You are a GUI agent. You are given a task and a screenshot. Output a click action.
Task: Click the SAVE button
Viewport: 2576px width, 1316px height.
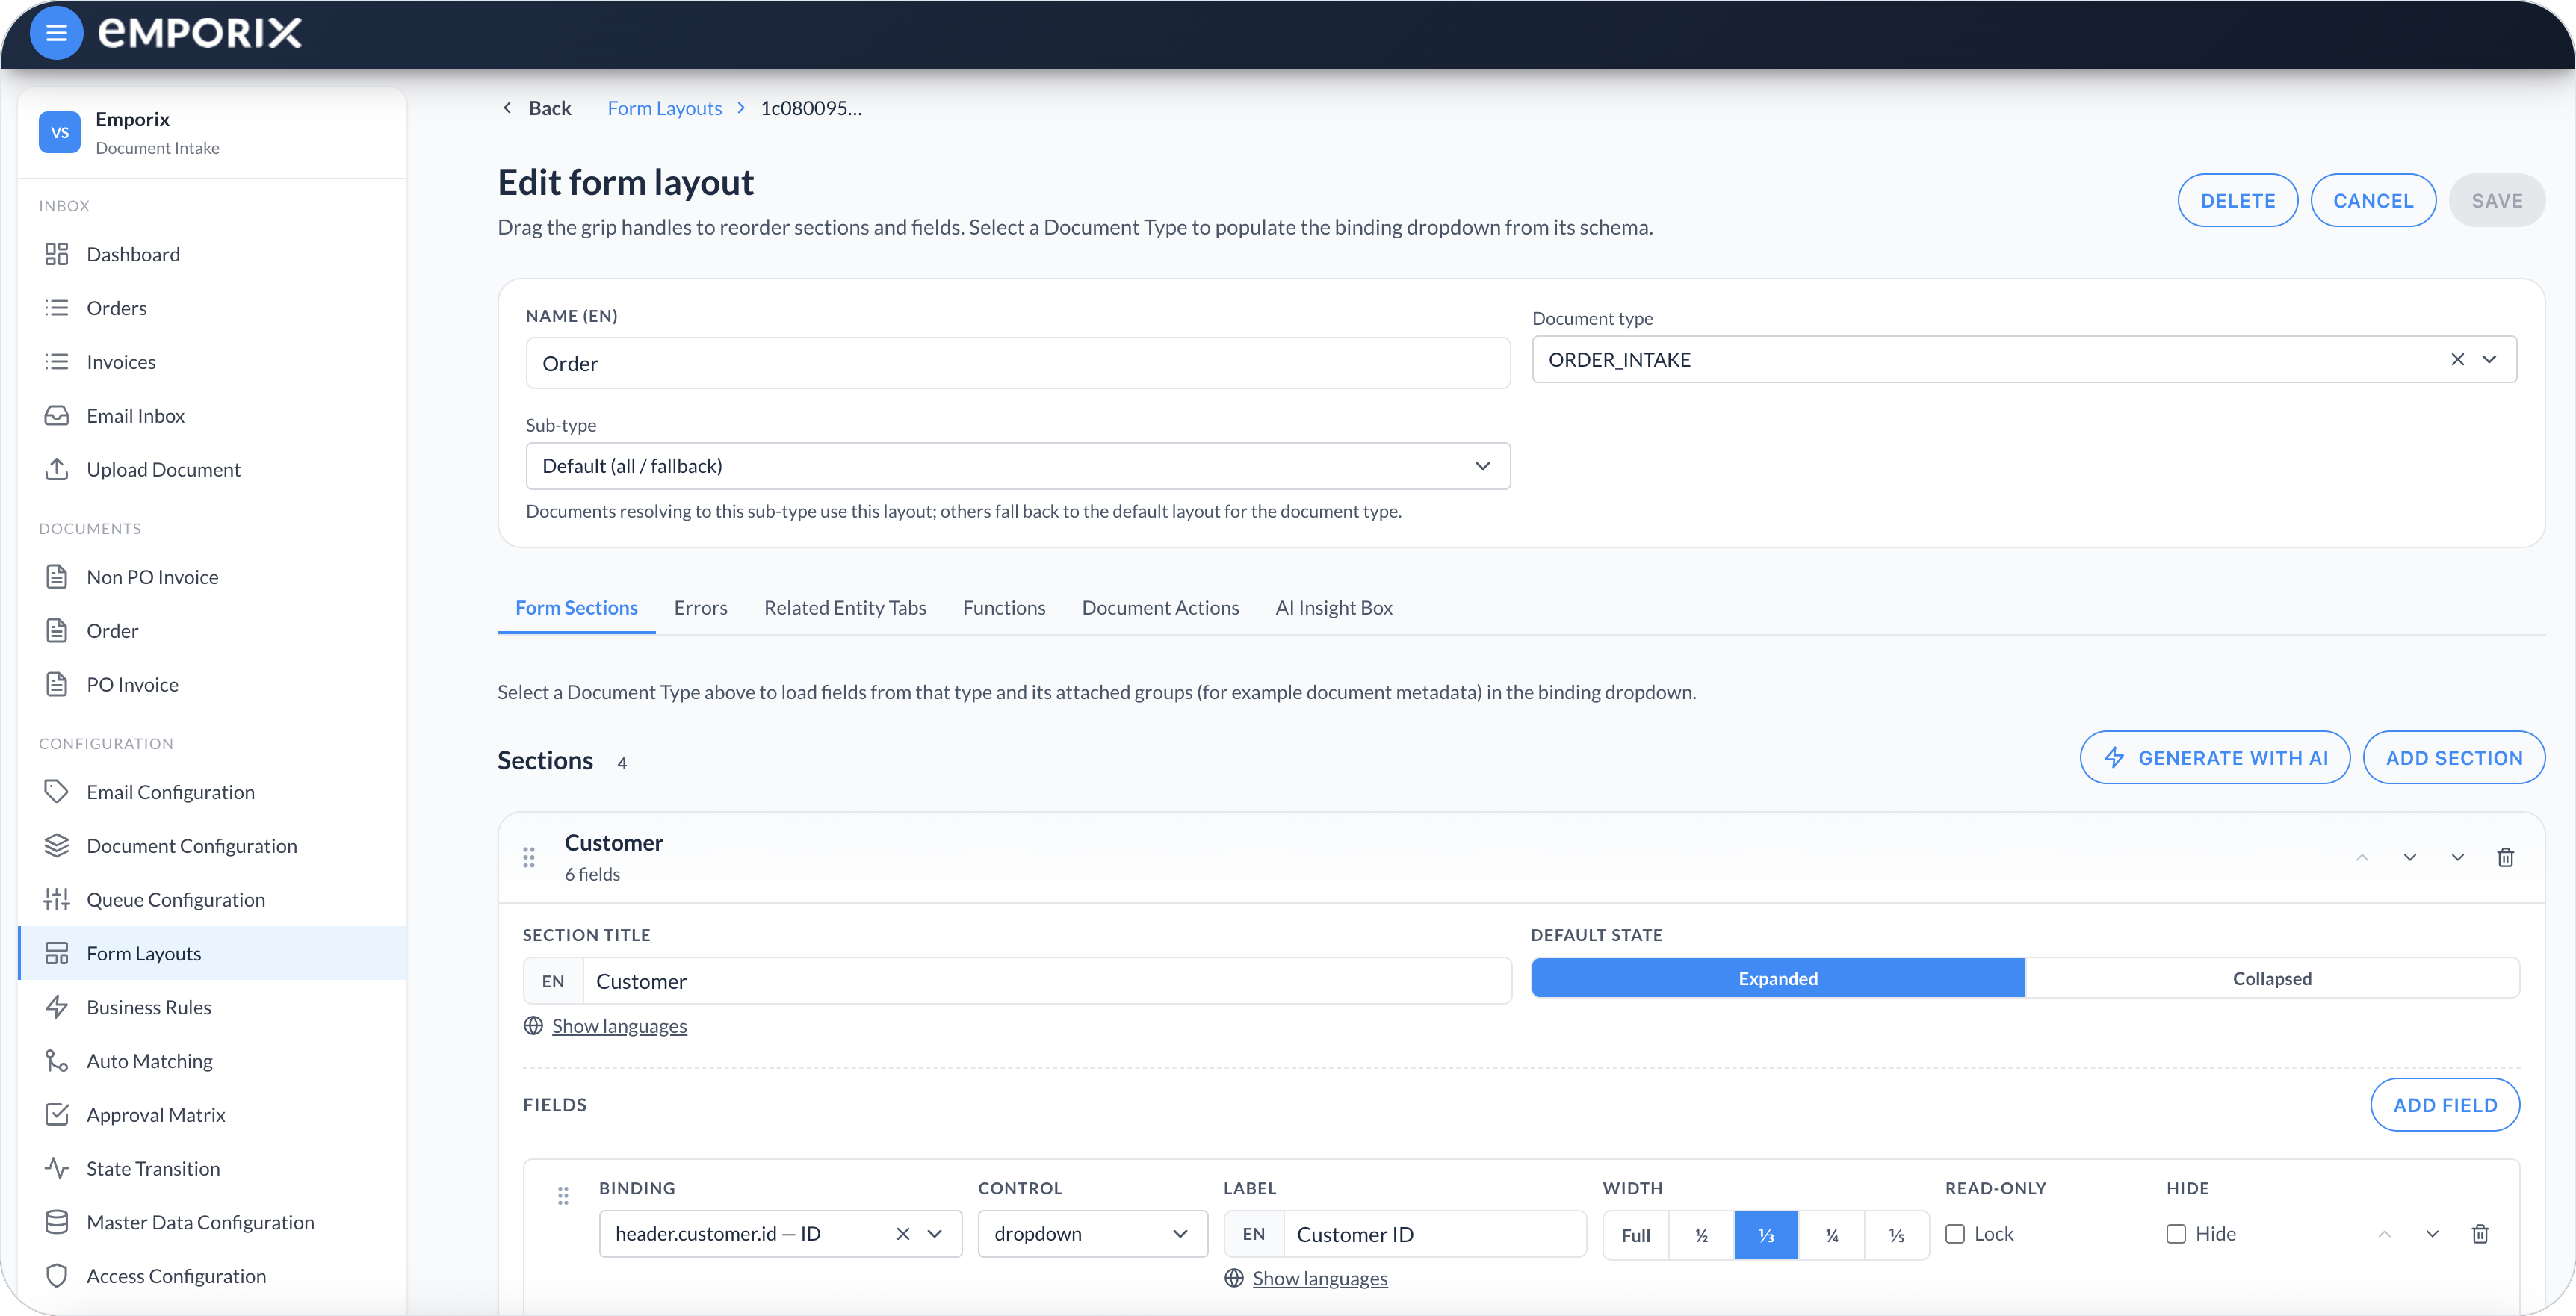[2496, 200]
